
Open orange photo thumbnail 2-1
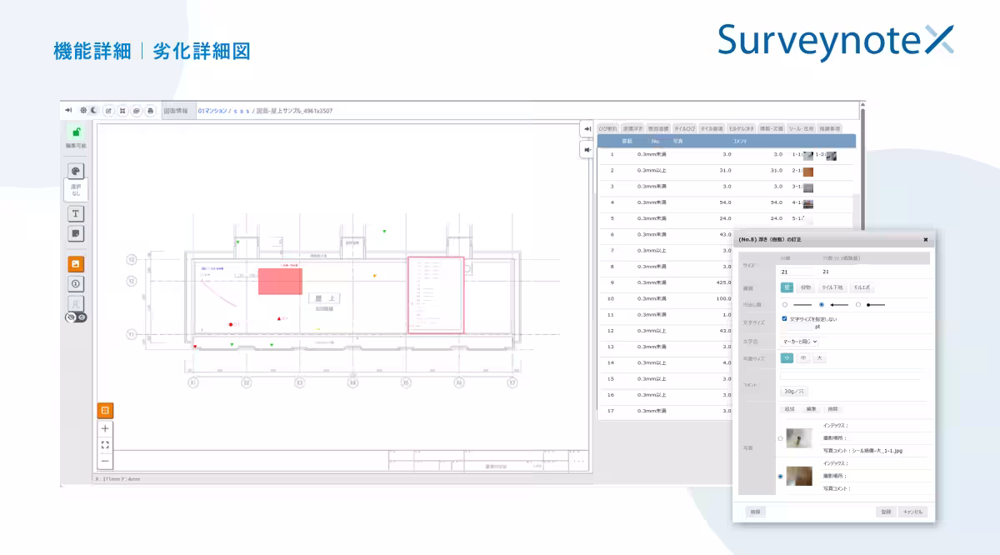click(x=807, y=171)
